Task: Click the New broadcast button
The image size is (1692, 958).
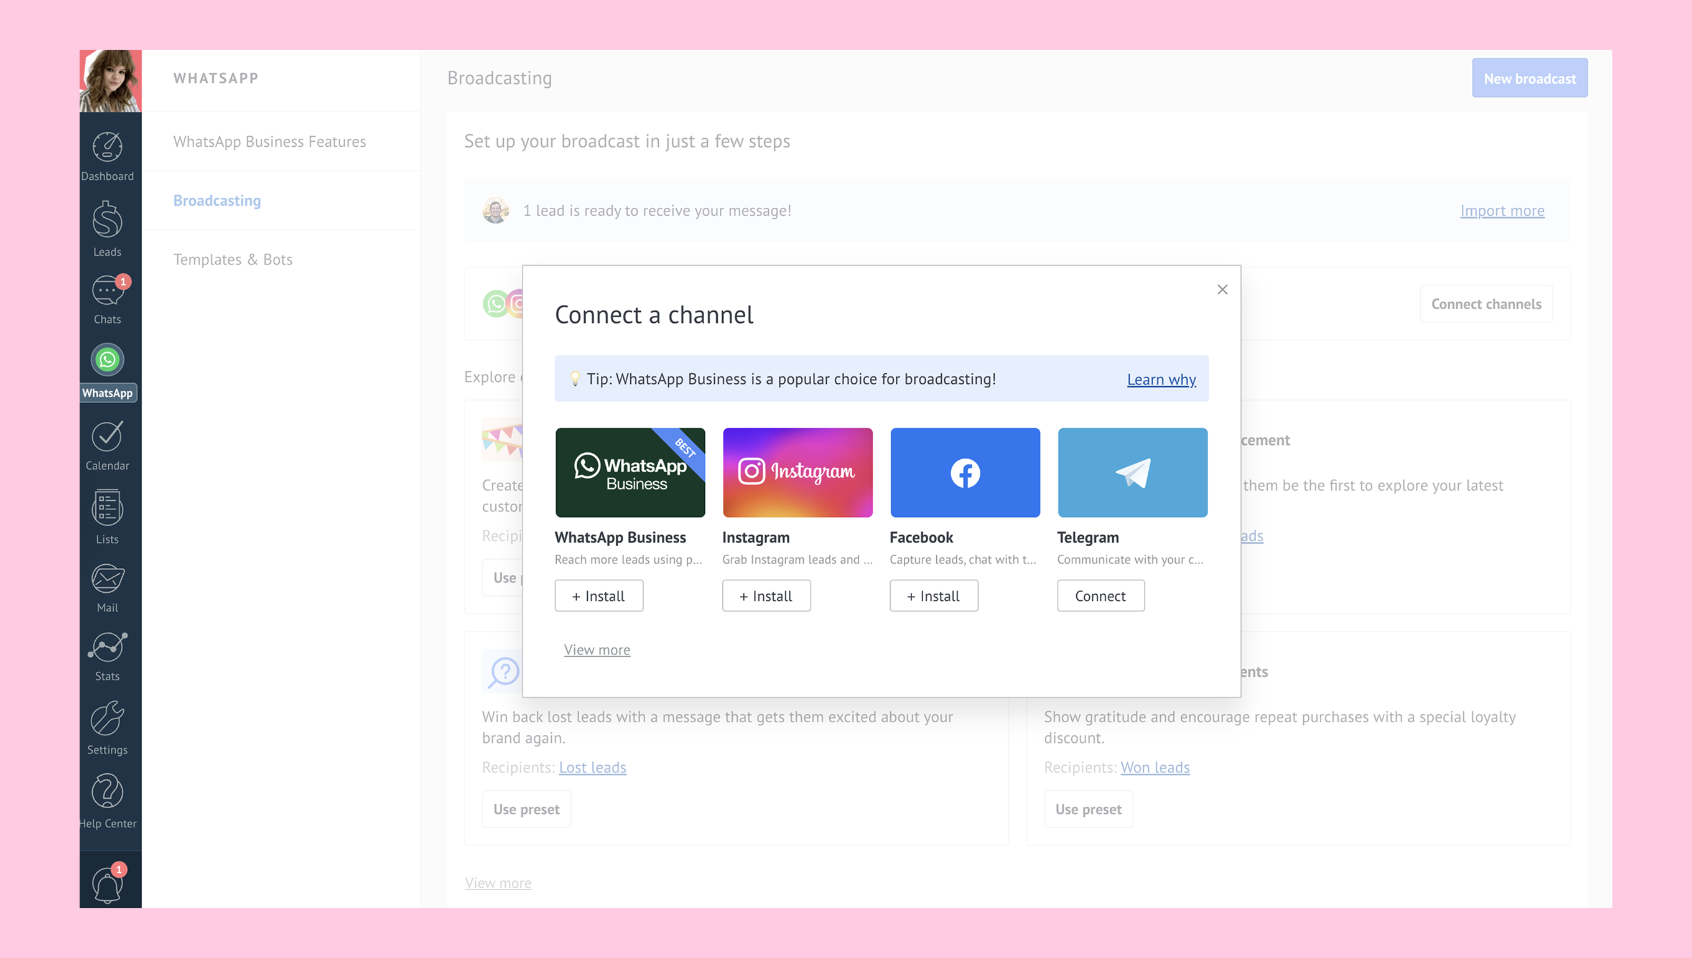Action: coord(1530,78)
